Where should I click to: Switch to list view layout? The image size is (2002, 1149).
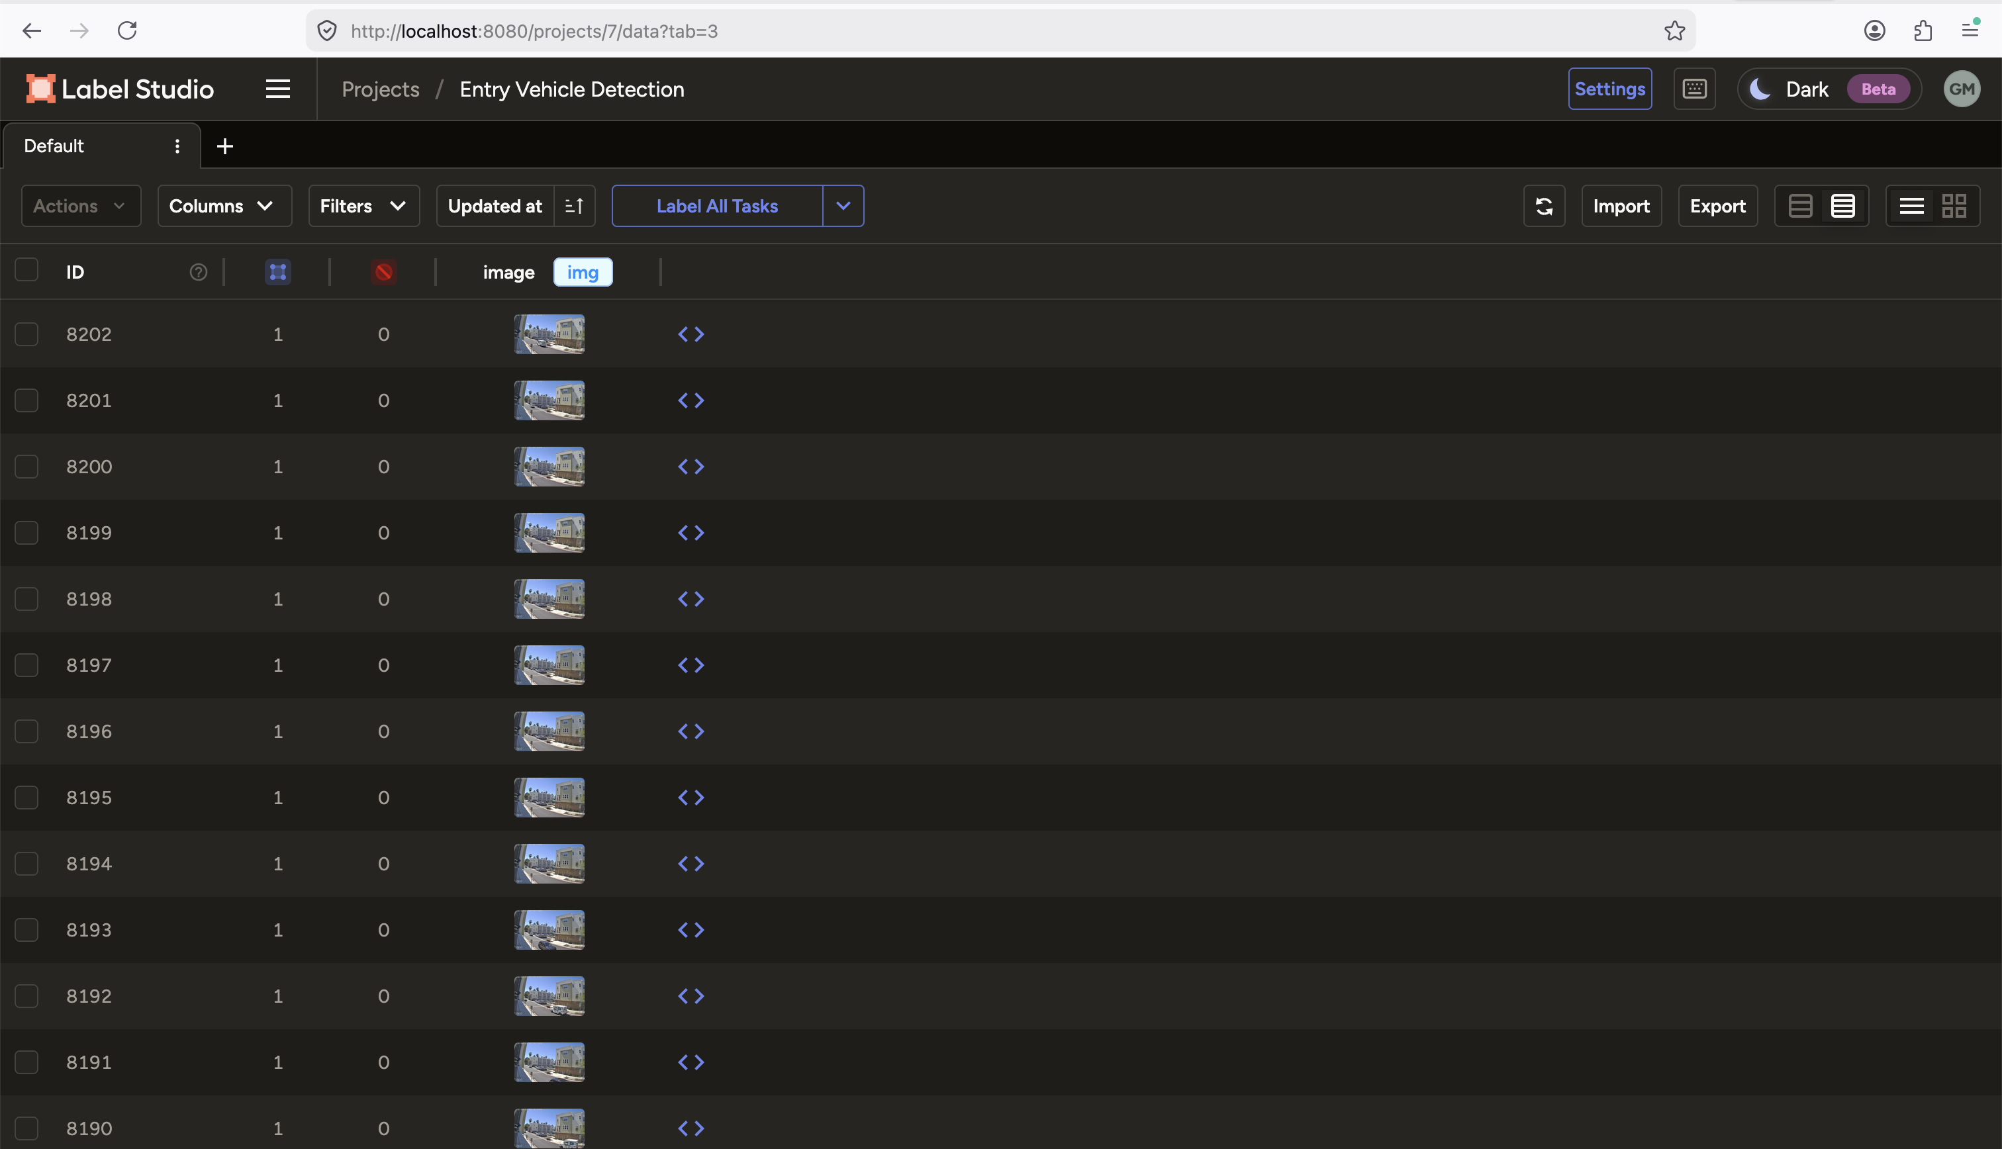click(x=1911, y=206)
